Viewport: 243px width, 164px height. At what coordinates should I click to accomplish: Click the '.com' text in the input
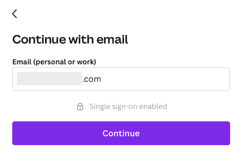point(91,79)
